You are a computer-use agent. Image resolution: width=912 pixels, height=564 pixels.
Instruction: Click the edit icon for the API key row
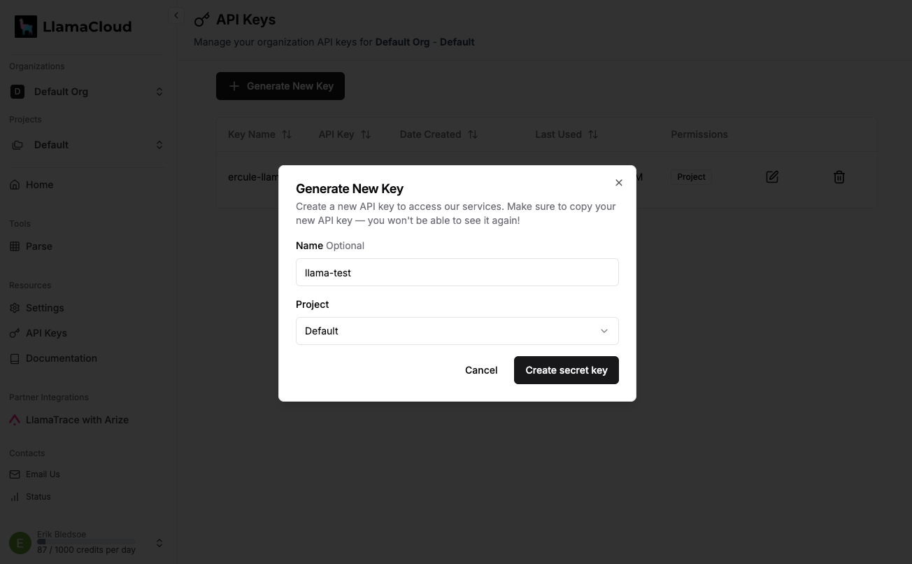click(x=772, y=177)
